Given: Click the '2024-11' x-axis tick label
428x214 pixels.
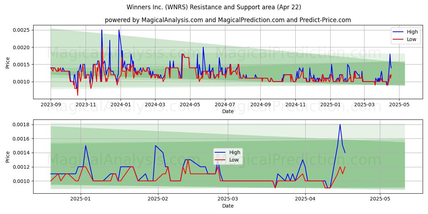Looking at the screenshot, I should pyautogui.click(x=295, y=105).
